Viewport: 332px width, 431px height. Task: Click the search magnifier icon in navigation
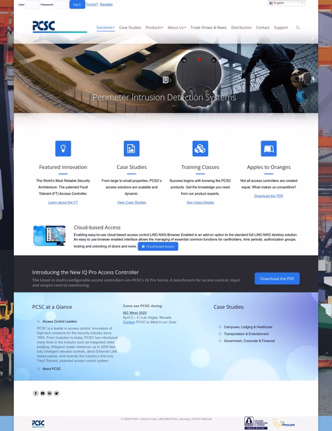[x=297, y=28]
